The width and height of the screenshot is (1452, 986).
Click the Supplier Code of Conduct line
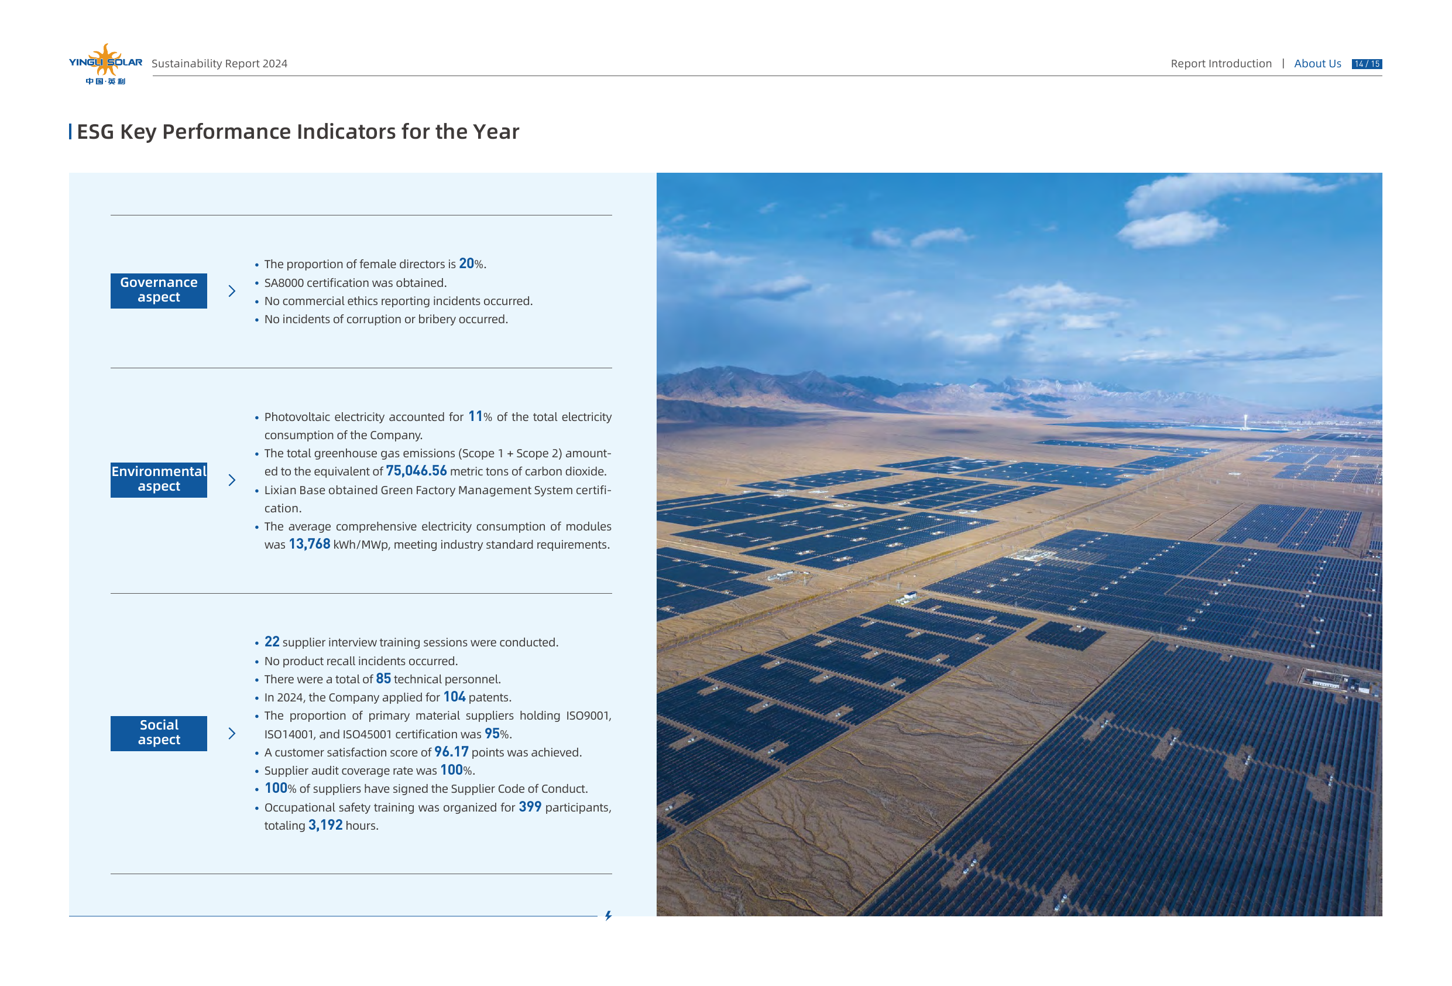pyautogui.click(x=425, y=789)
